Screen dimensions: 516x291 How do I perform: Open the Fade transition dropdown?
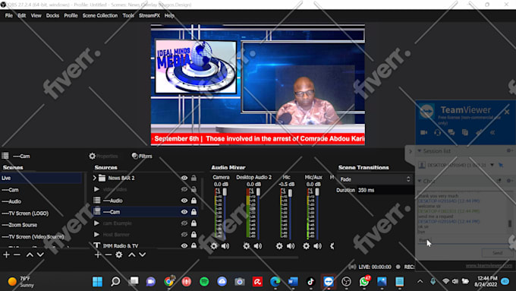pyautogui.click(x=375, y=179)
